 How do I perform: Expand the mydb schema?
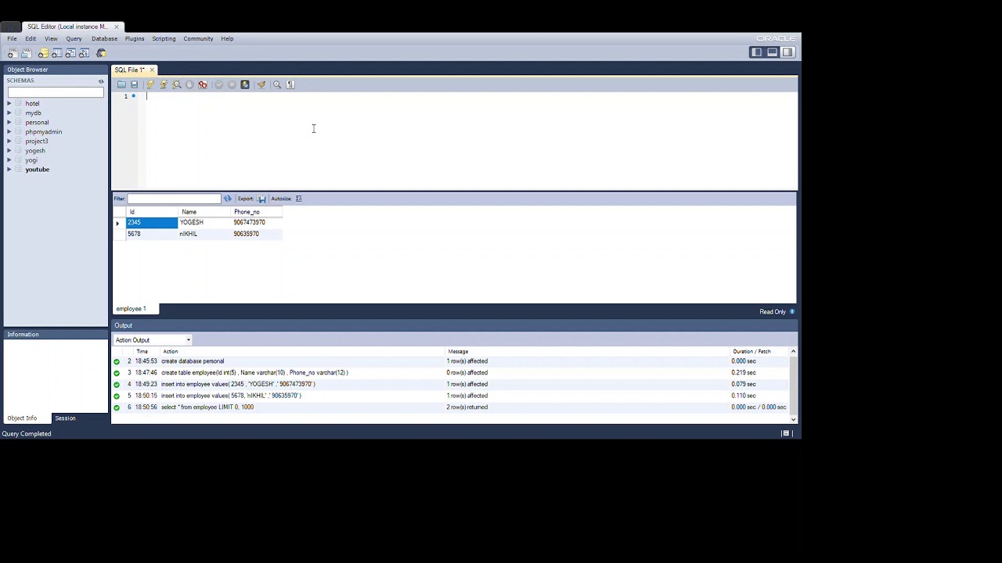(x=9, y=113)
